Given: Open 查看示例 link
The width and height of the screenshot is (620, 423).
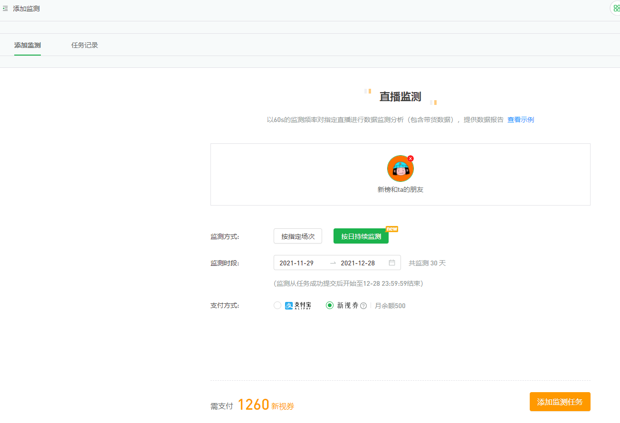Looking at the screenshot, I should pos(521,120).
